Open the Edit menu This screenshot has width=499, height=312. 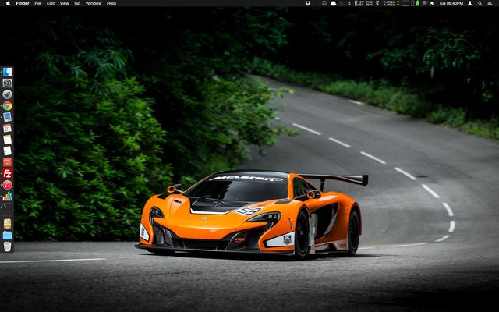pos(51,3)
